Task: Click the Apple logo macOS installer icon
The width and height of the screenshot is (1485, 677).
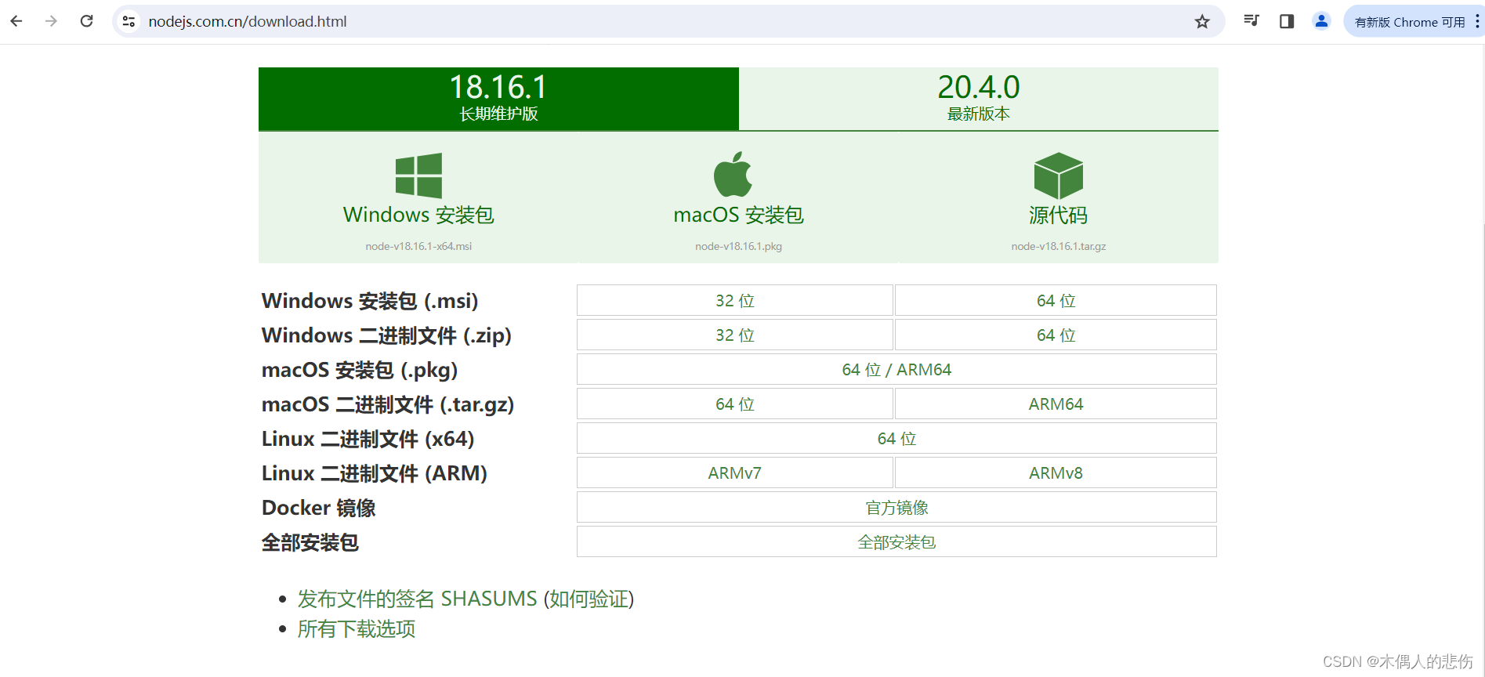Action: [733, 174]
